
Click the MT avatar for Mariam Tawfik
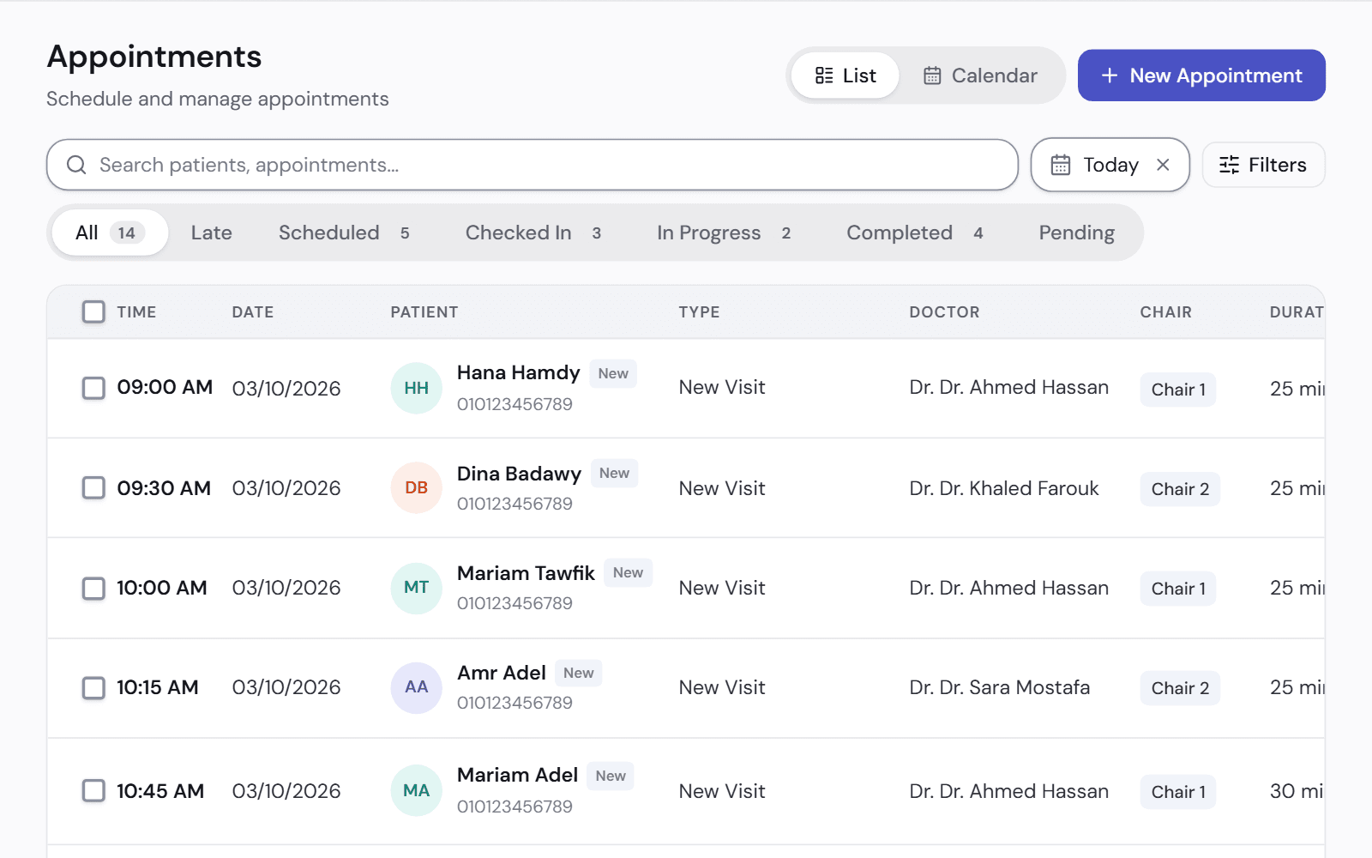pos(417,588)
